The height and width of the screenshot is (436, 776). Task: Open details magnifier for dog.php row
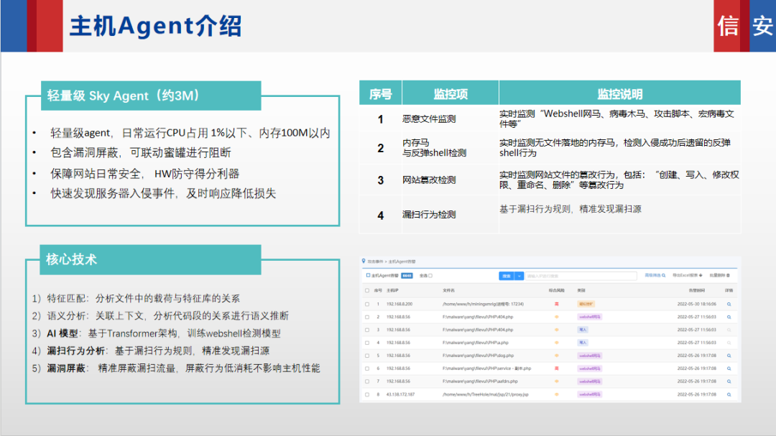click(x=729, y=355)
